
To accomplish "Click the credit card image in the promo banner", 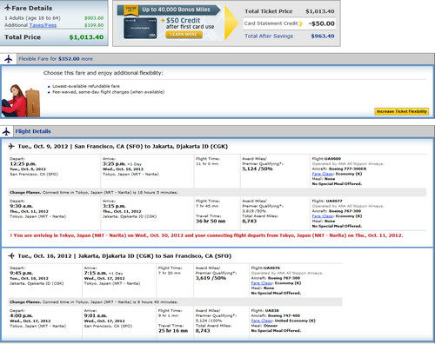I will 140,29.
